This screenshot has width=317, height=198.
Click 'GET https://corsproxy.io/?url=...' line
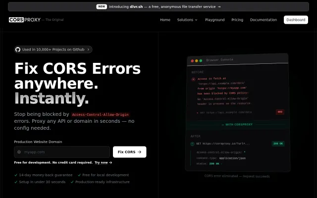(223, 144)
